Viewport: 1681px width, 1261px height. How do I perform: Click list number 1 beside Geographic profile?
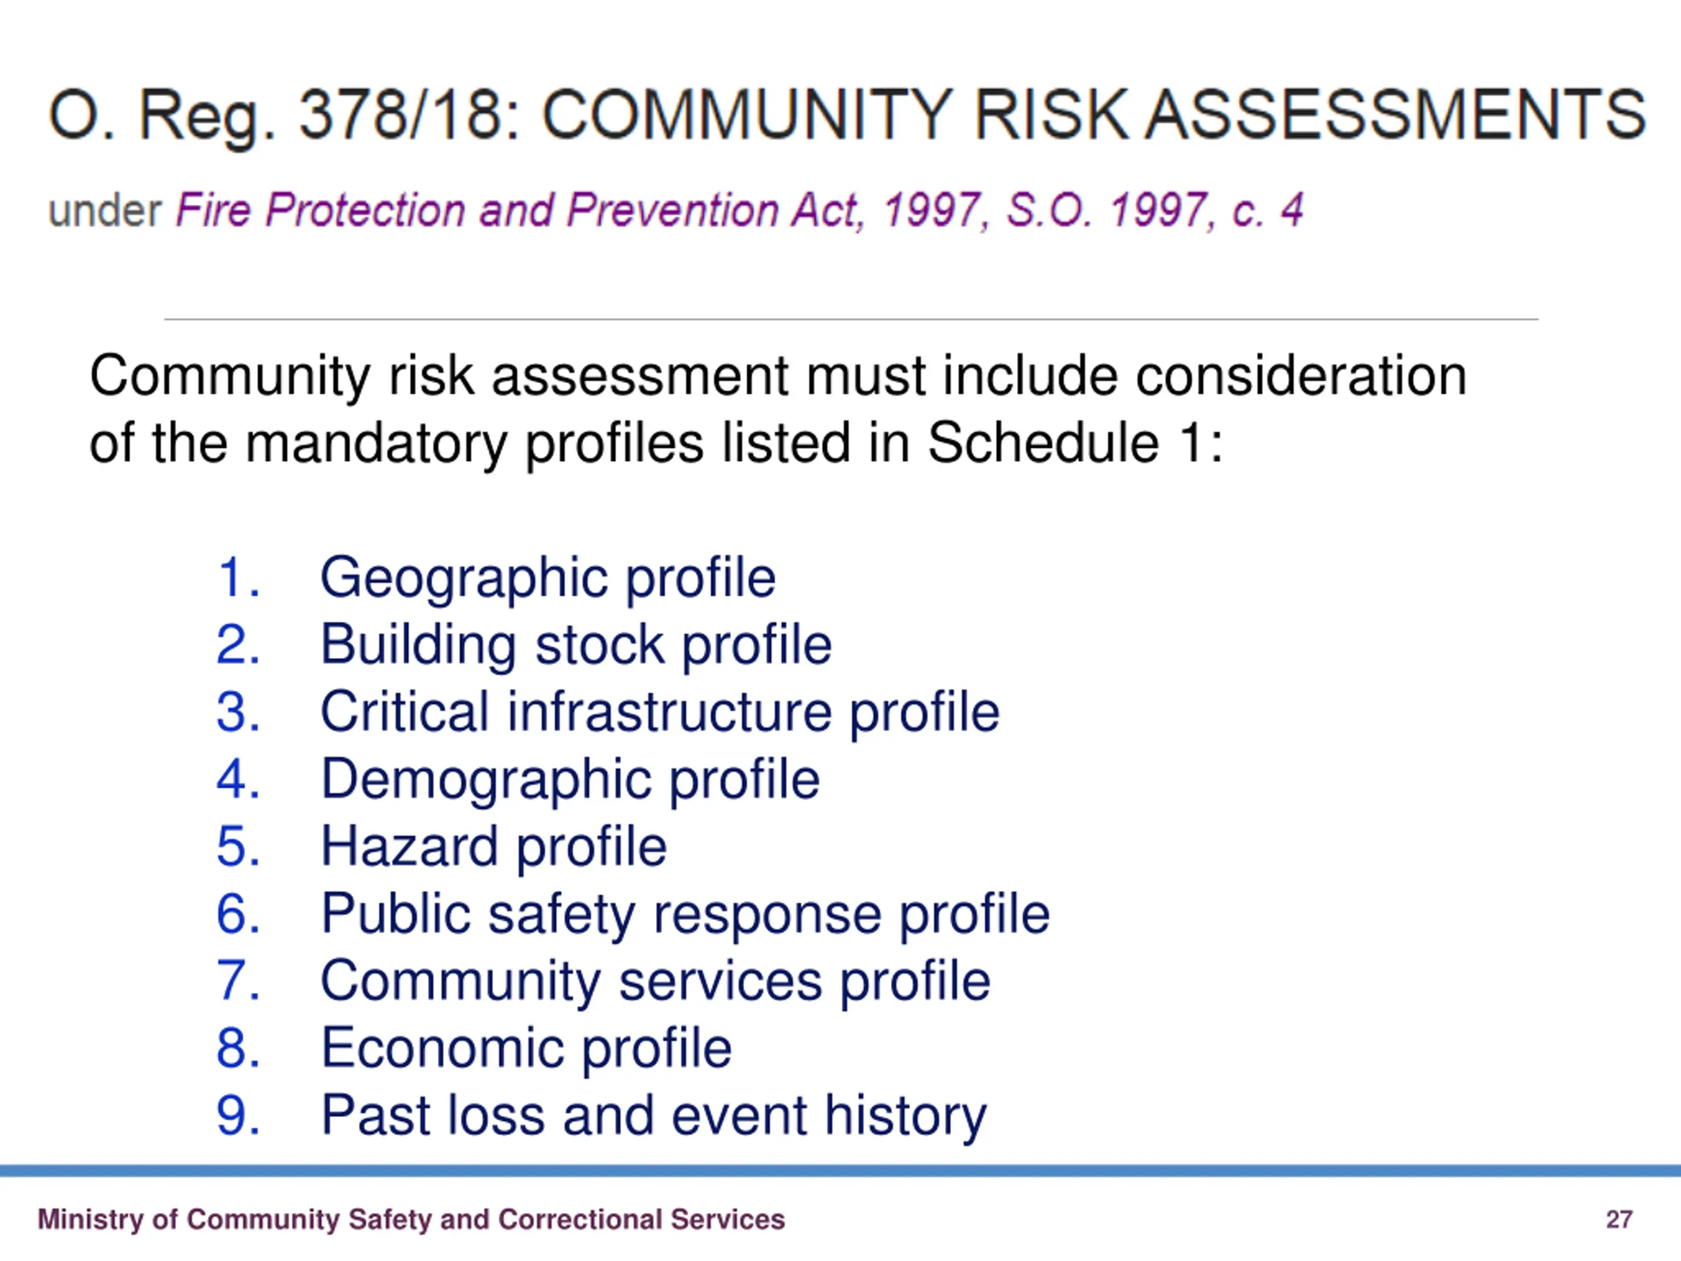238,578
